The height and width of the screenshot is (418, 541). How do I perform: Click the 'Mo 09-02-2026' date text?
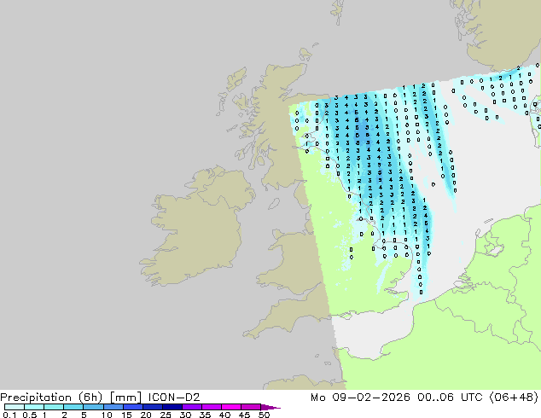(x=360, y=398)
